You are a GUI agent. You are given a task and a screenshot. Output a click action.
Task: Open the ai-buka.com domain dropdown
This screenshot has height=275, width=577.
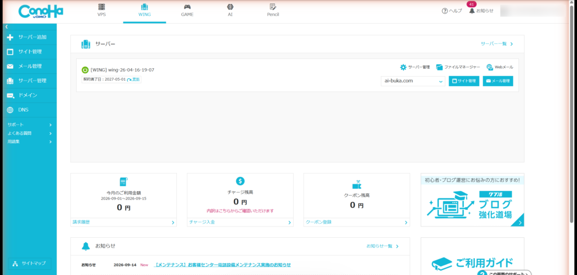(413, 81)
